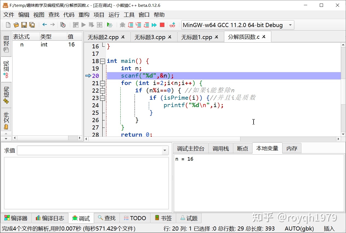346x233 pixels.
Task: Open the TODO bottom tab
Action: pos(135,218)
